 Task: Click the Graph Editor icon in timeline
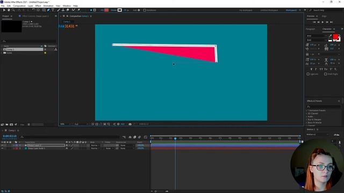click(146, 137)
